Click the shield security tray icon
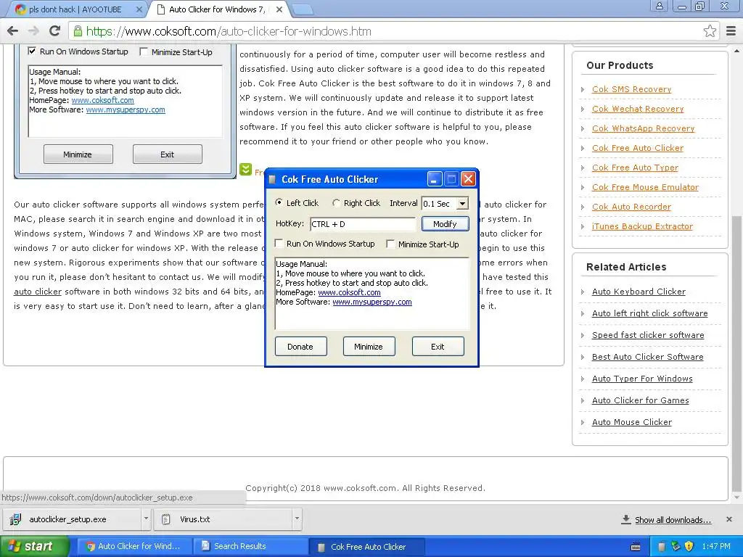Viewport: 743px width, 557px height. (689, 546)
